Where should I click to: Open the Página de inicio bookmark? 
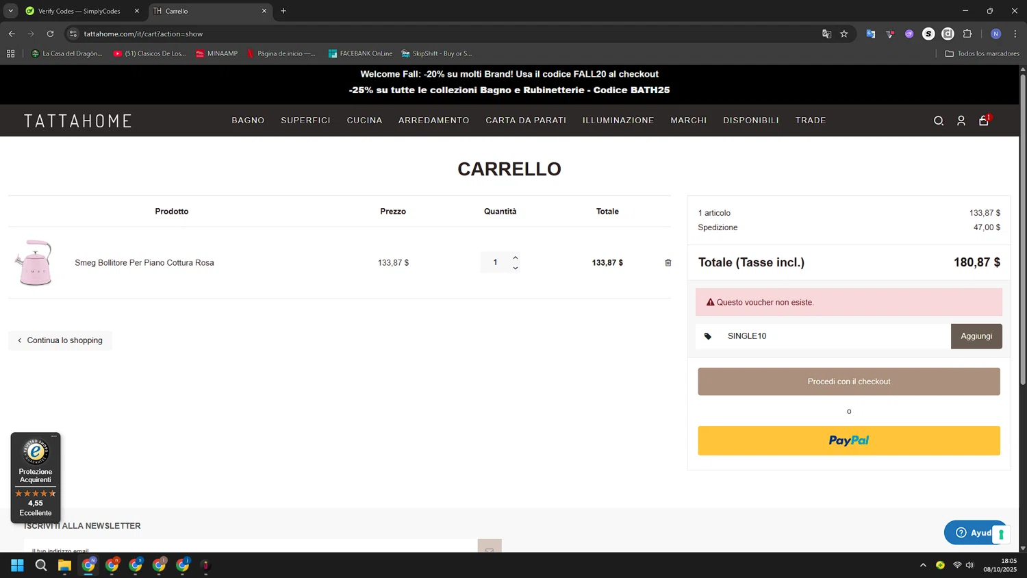click(x=281, y=53)
